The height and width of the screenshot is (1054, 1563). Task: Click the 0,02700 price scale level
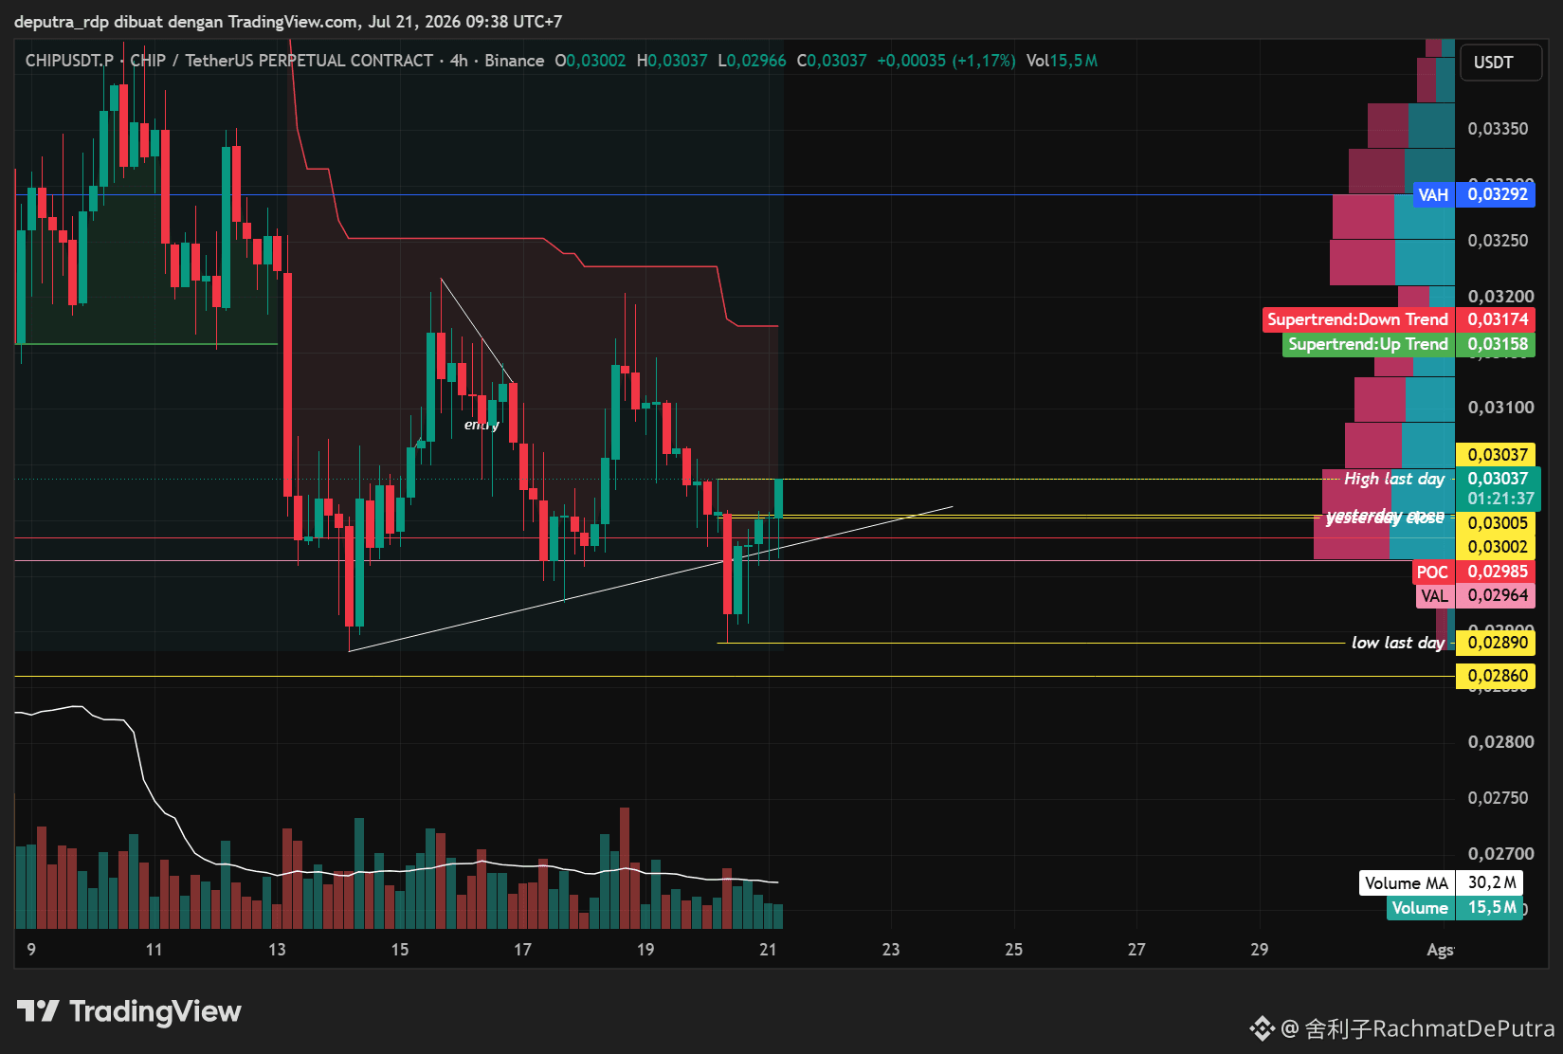point(1500,854)
